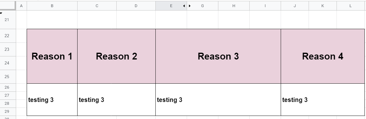Select column A header
Image resolution: width=366 pixels, height=119 pixels.
(21, 6)
